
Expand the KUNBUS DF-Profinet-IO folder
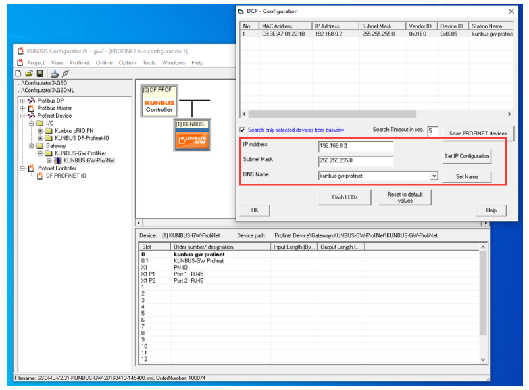[x=40, y=138]
